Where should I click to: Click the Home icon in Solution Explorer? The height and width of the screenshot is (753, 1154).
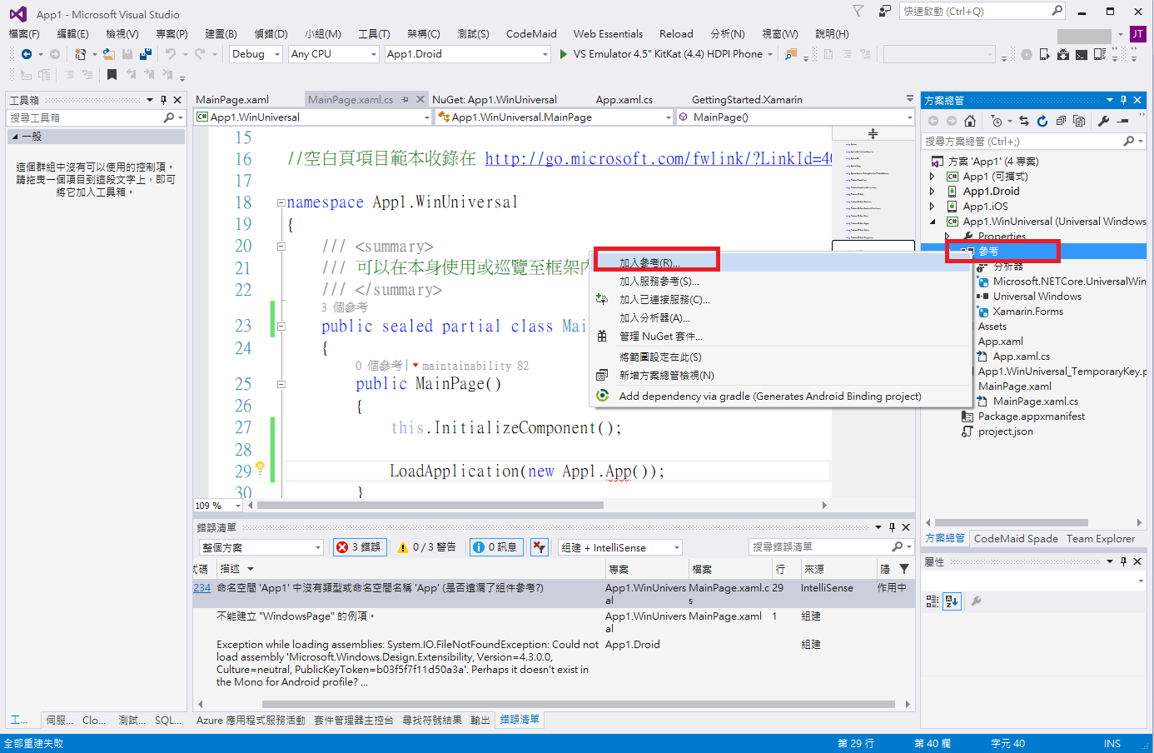click(969, 121)
